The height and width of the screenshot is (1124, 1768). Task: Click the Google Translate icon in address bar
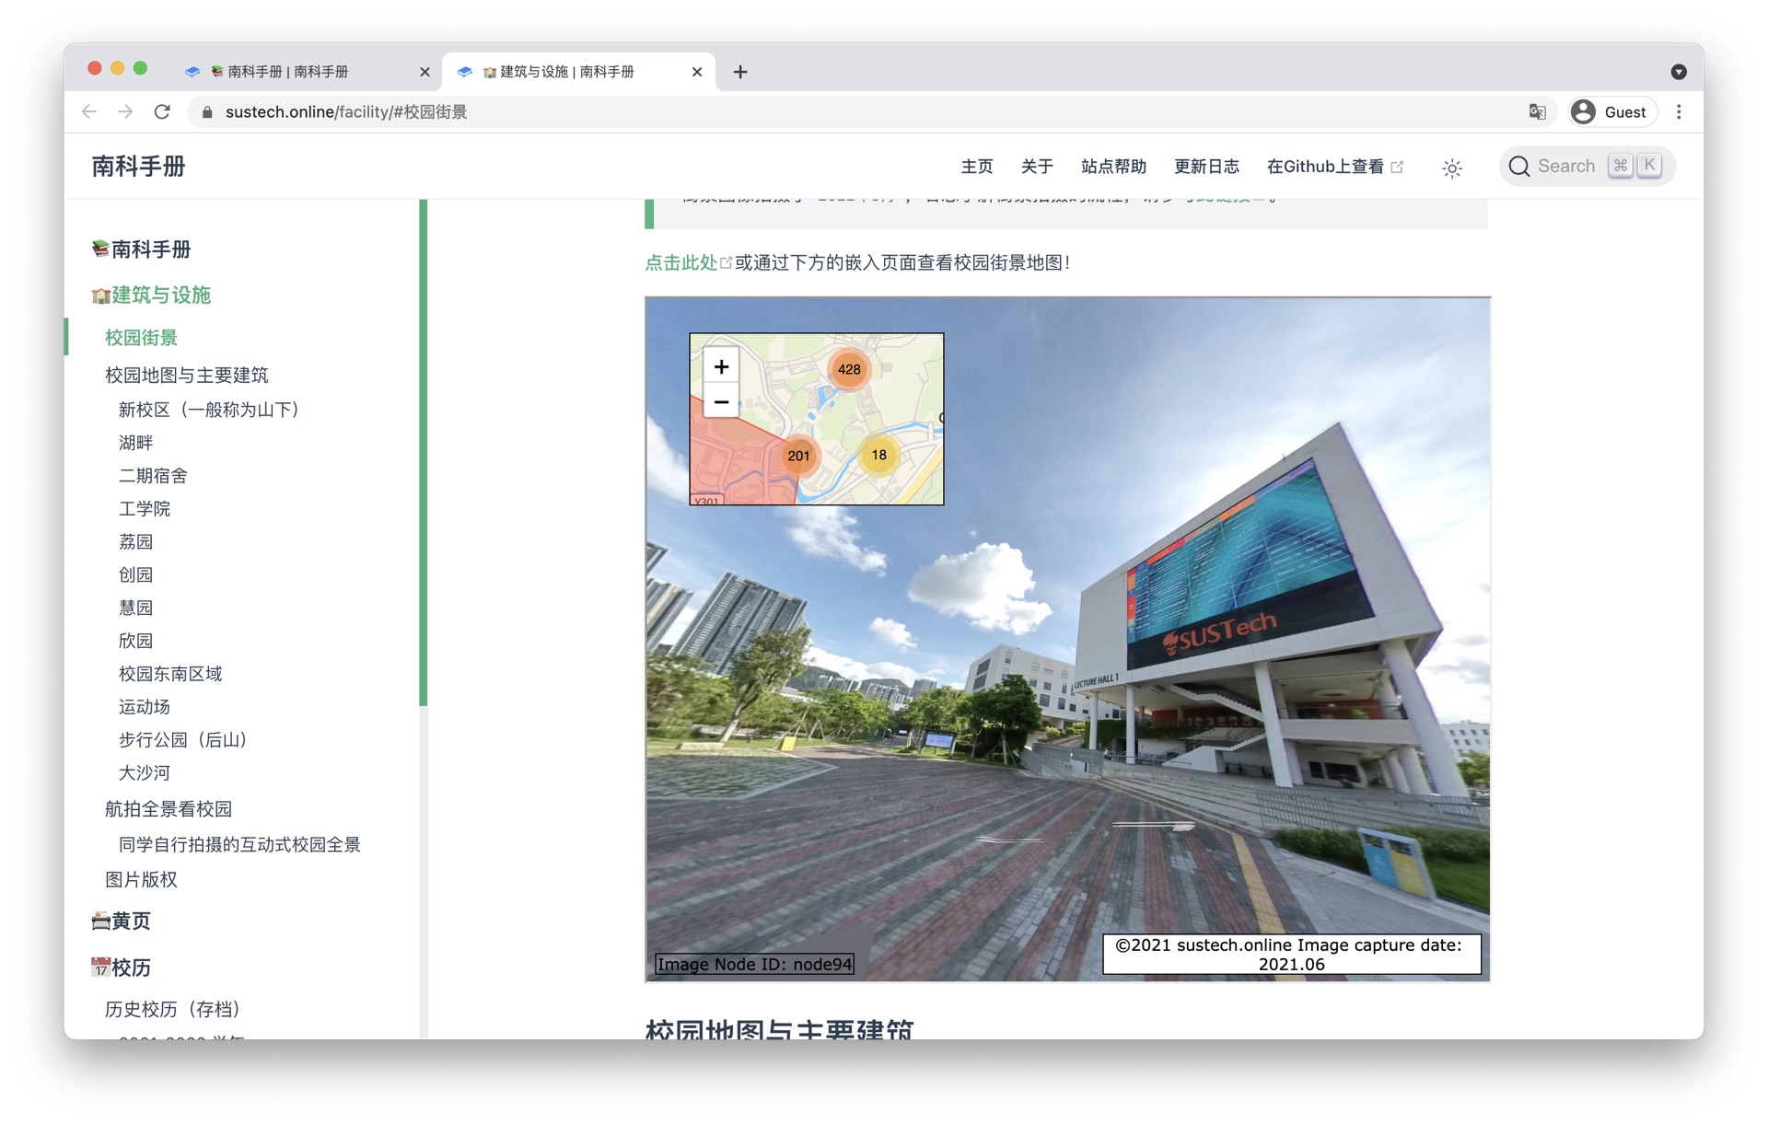(x=1537, y=111)
